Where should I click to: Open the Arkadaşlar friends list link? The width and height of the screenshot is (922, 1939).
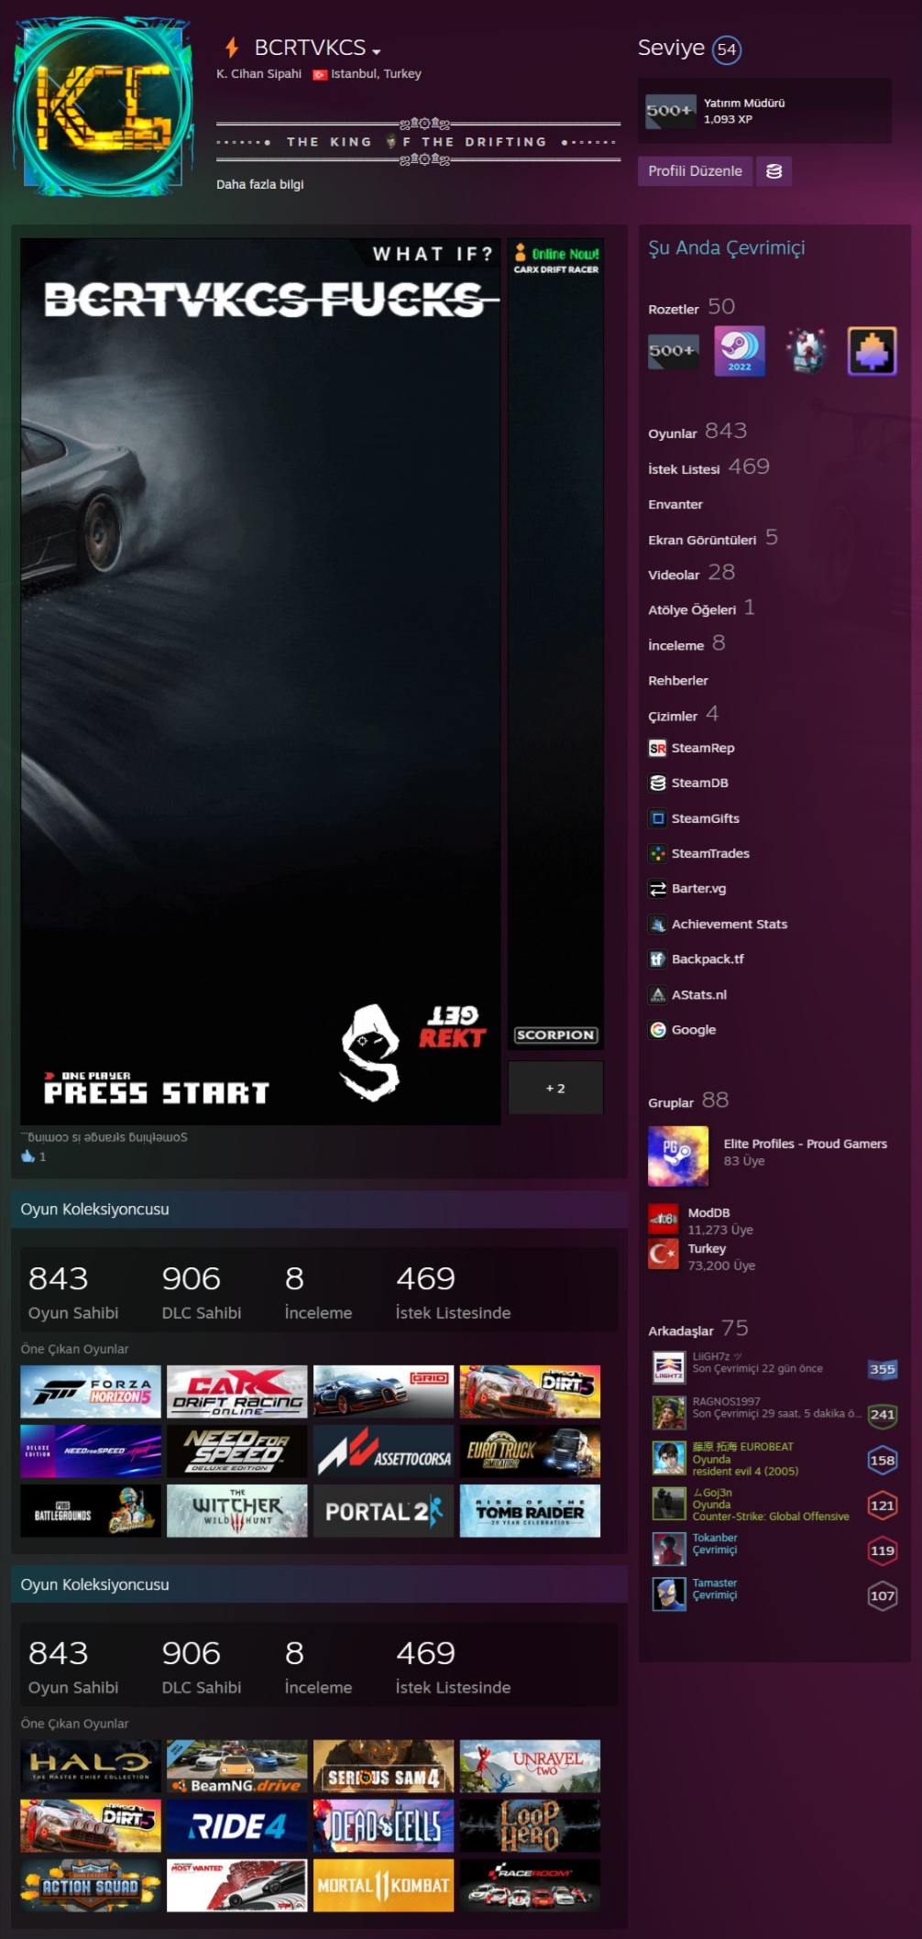(680, 1331)
